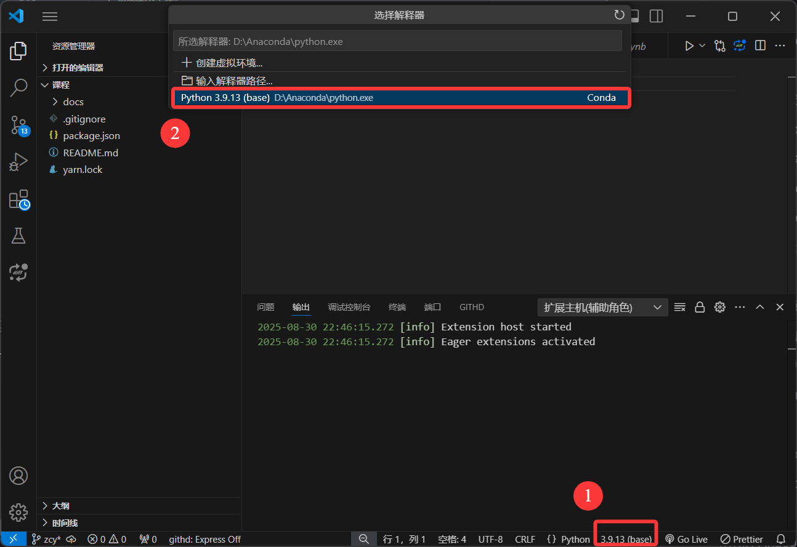Switch to the 输出 tab
The image size is (797, 547).
pyautogui.click(x=301, y=307)
